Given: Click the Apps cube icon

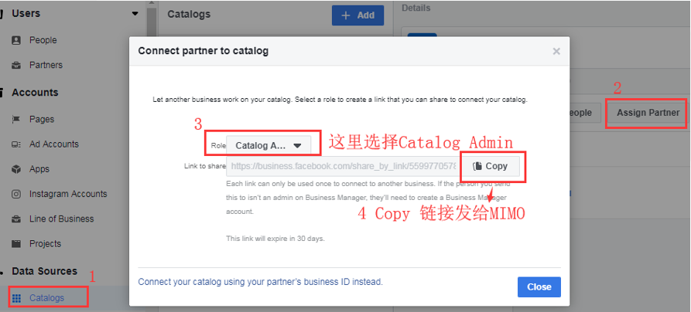Looking at the screenshot, I should tap(16, 169).
